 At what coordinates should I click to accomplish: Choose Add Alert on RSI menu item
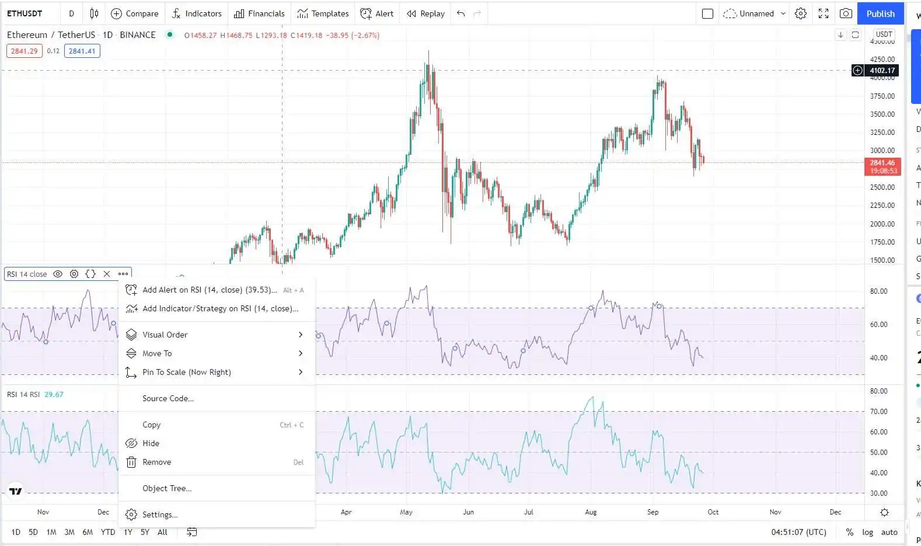pos(217,290)
